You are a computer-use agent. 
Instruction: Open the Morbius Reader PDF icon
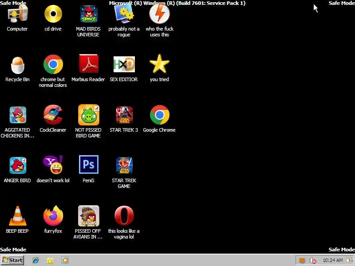(x=88, y=63)
